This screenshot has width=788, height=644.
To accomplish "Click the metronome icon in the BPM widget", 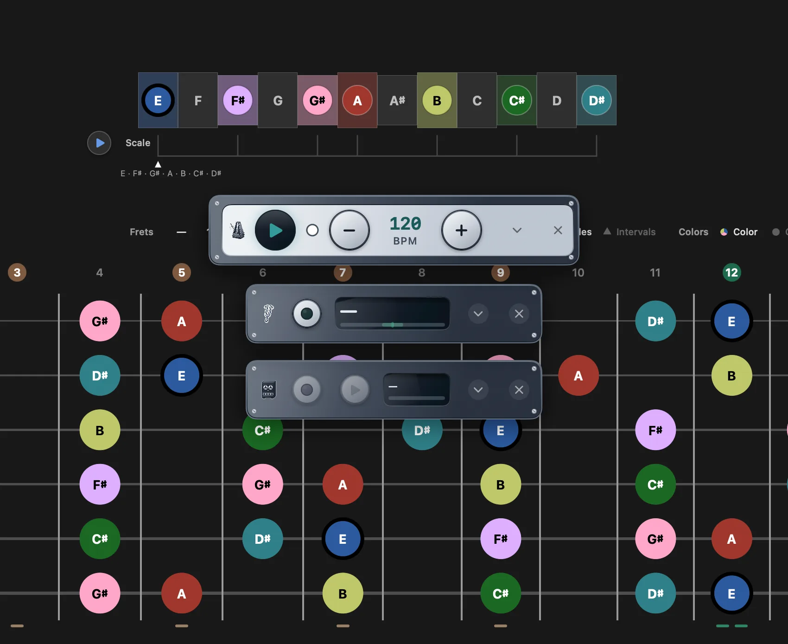I will click(238, 230).
